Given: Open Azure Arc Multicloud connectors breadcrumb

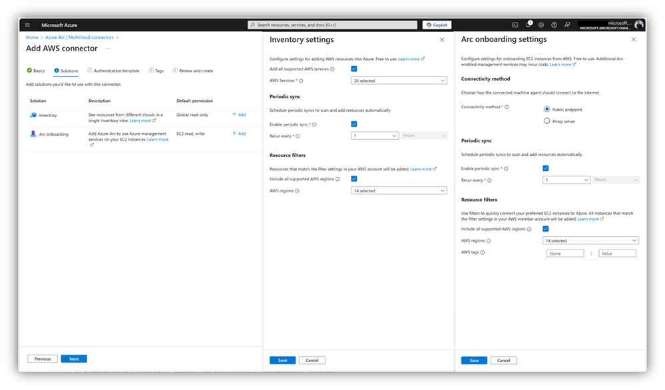Looking at the screenshot, I should point(79,37).
